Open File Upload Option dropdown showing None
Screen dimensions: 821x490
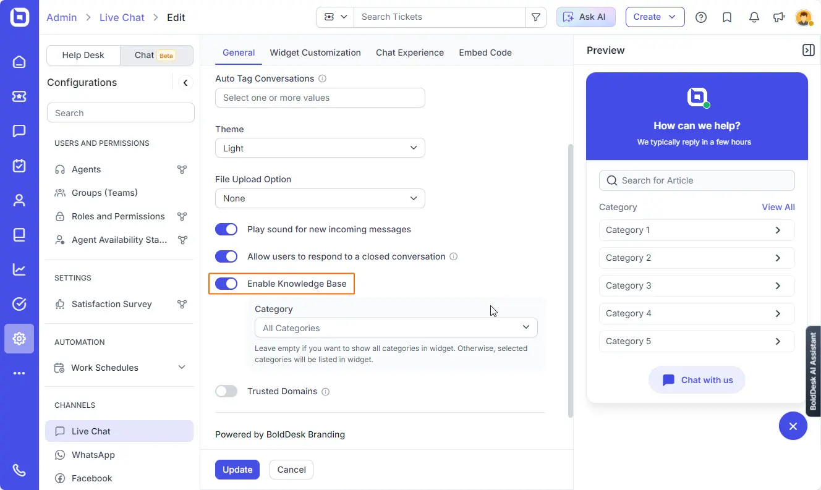(320, 198)
